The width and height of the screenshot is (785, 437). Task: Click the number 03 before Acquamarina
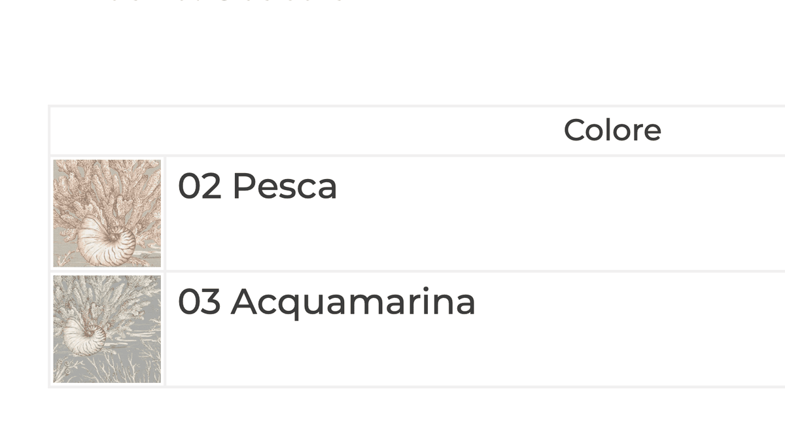[200, 302]
